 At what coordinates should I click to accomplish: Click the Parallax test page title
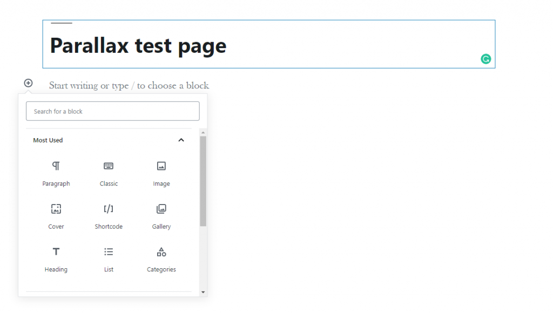pyautogui.click(x=138, y=46)
